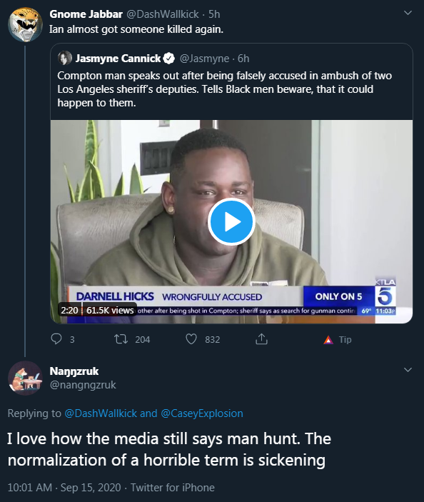Screen dimensions: 424x502
Task: Retweet the Gnome Jabbar tweet
Action: coord(121,339)
